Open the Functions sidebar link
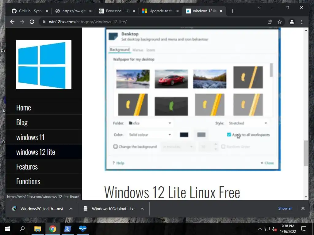314x235 pixels. (x=28, y=181)
